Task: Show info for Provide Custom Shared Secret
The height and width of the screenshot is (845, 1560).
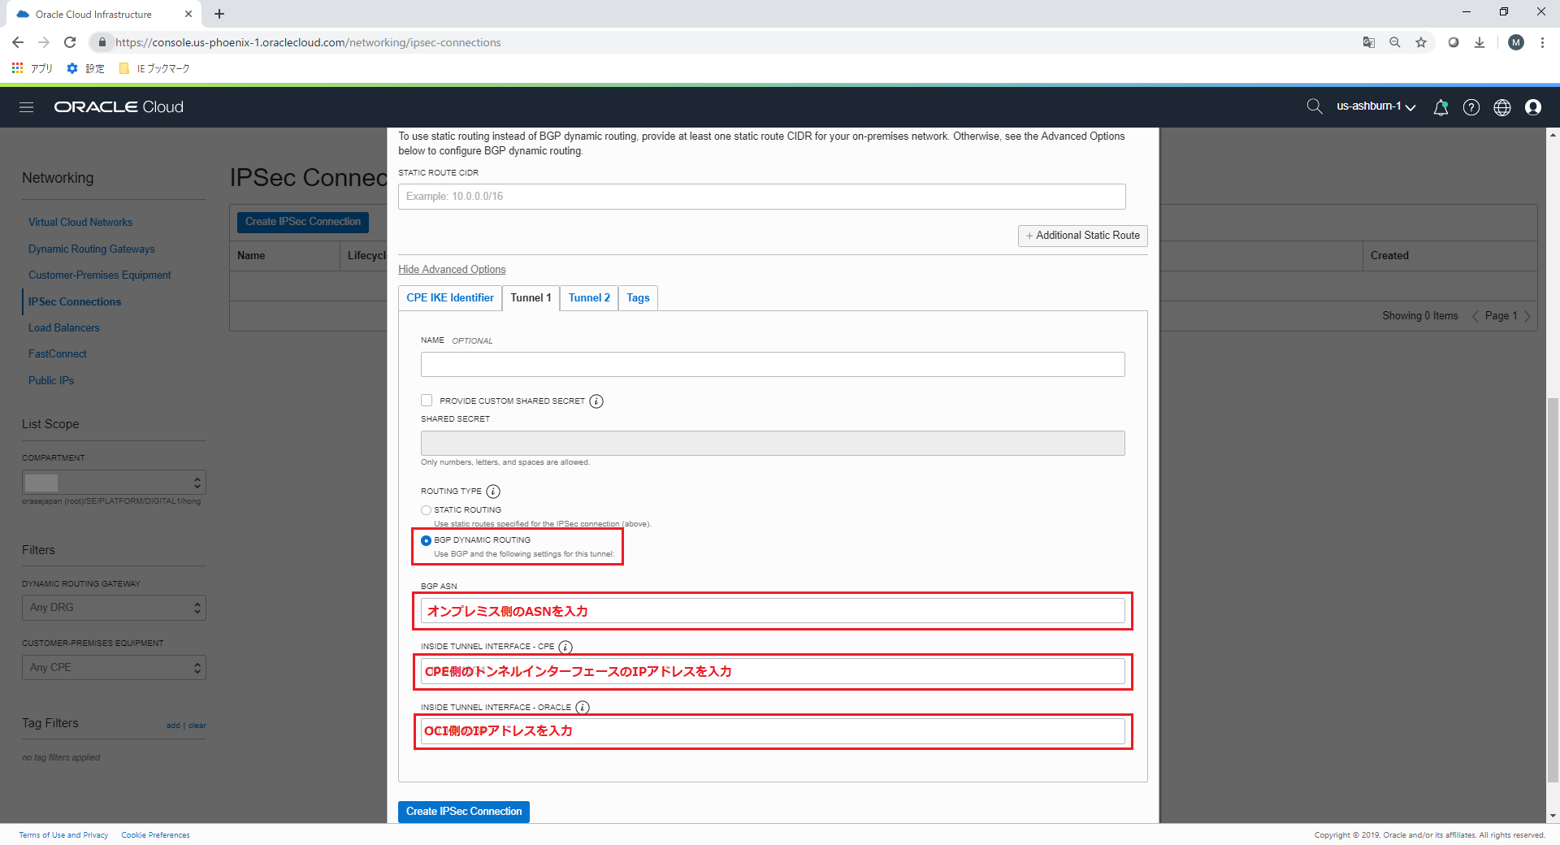Action: coord(596,401)
